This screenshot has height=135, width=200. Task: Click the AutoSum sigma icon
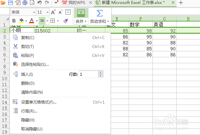[100, 13]
